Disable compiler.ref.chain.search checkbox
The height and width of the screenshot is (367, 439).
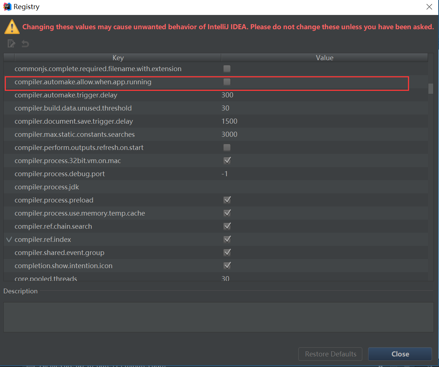click(x=227, y=226)
